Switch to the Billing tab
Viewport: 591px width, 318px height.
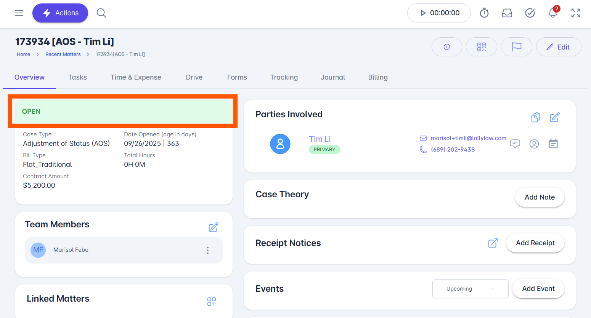(378, 77)
